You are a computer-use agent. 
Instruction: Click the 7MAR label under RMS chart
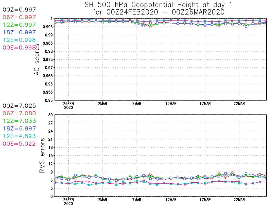coord(137,200)
